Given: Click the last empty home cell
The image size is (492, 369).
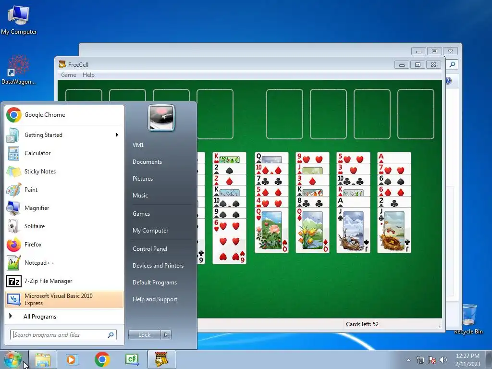Looking at the screenshot, I should tap(416, 114).
